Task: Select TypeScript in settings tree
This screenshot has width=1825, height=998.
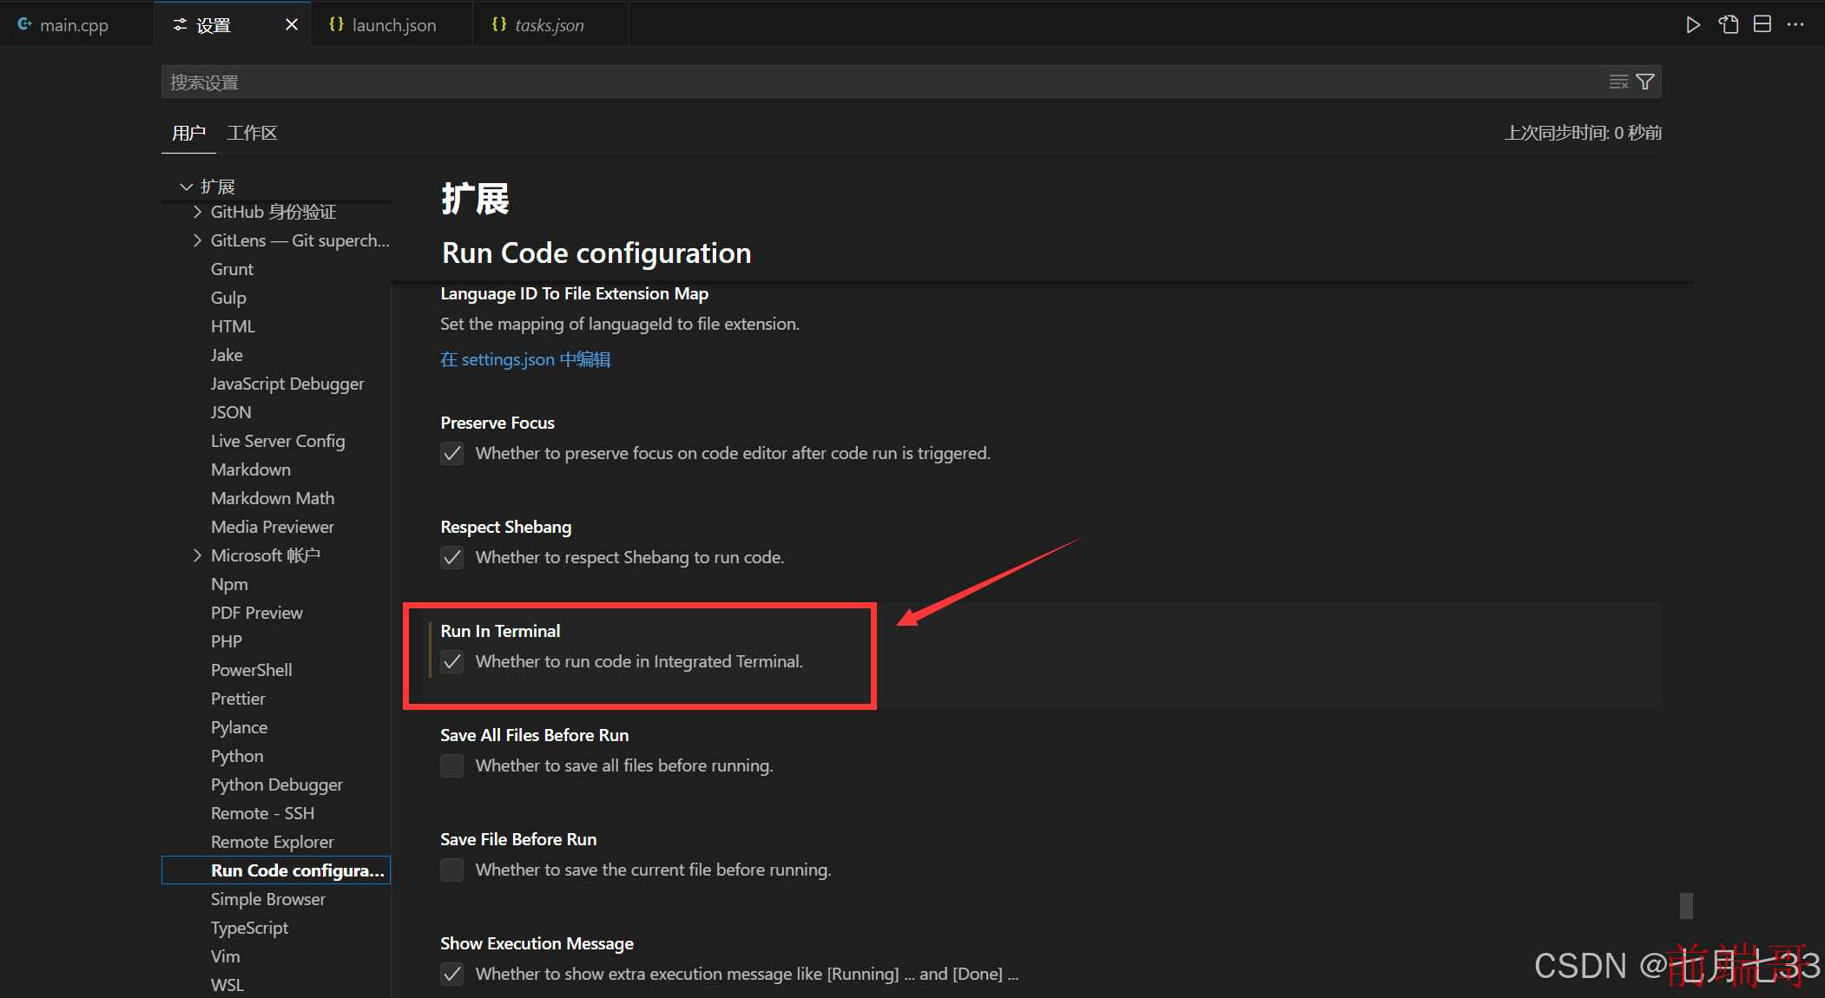Action: coord(276,928)
